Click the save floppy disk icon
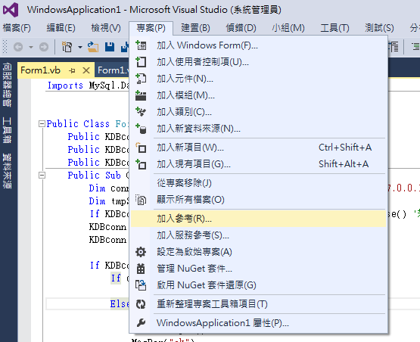This screenshot has width=420, height=342. [x=110, y=47]
